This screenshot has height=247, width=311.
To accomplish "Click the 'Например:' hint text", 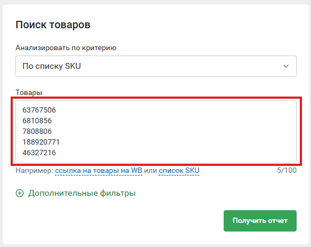I will coord(35,171).
